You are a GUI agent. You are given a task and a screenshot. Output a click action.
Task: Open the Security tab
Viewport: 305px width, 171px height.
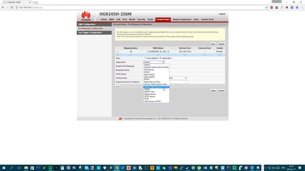(x=142, y=19)
